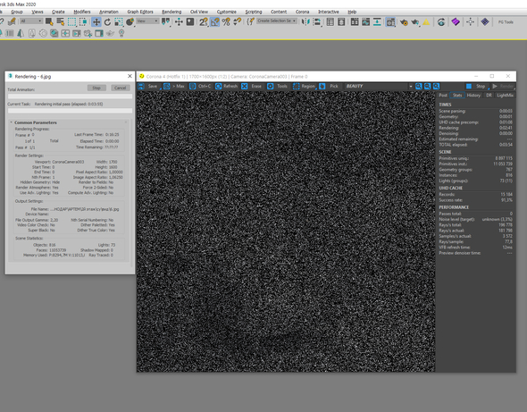
Task: Open the Render Setup teapot icon
Action: [x=404, y=22]
